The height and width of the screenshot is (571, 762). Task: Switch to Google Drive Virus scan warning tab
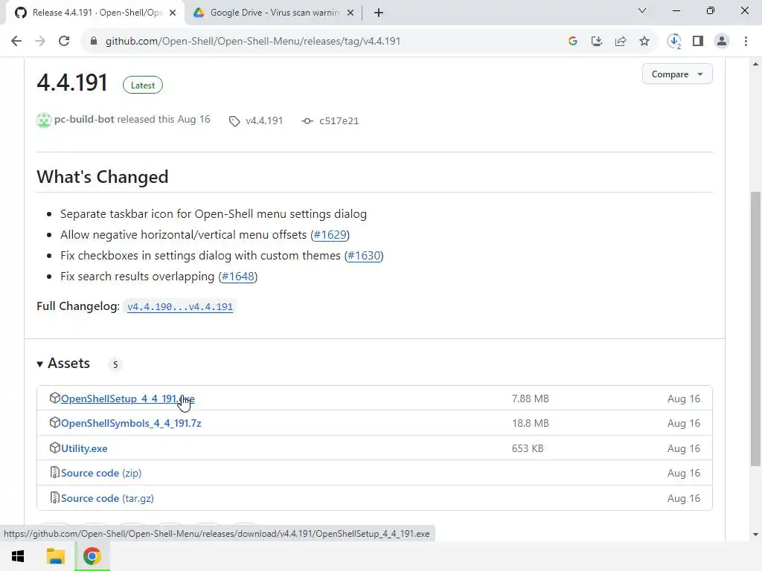click(x=273, y=13)
